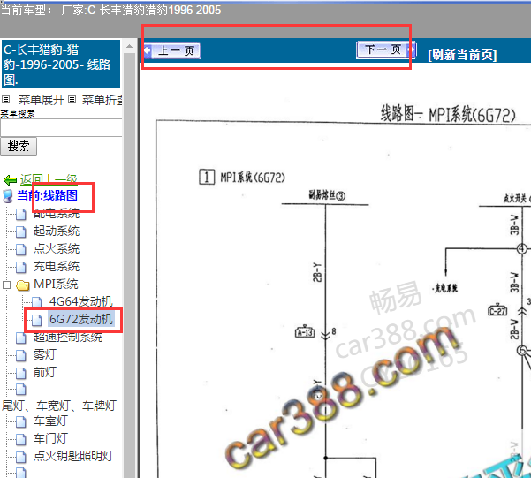Go to next page with 下一页 button
The width and height of the screenshot is (531, 478).
click(386, 50)
